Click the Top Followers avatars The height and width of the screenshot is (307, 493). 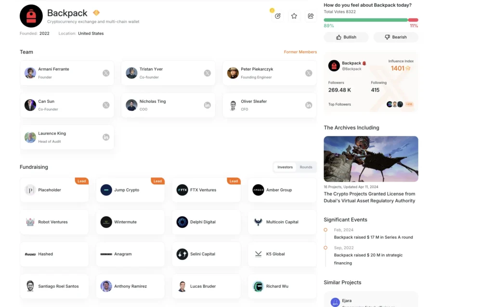[395, 104]
